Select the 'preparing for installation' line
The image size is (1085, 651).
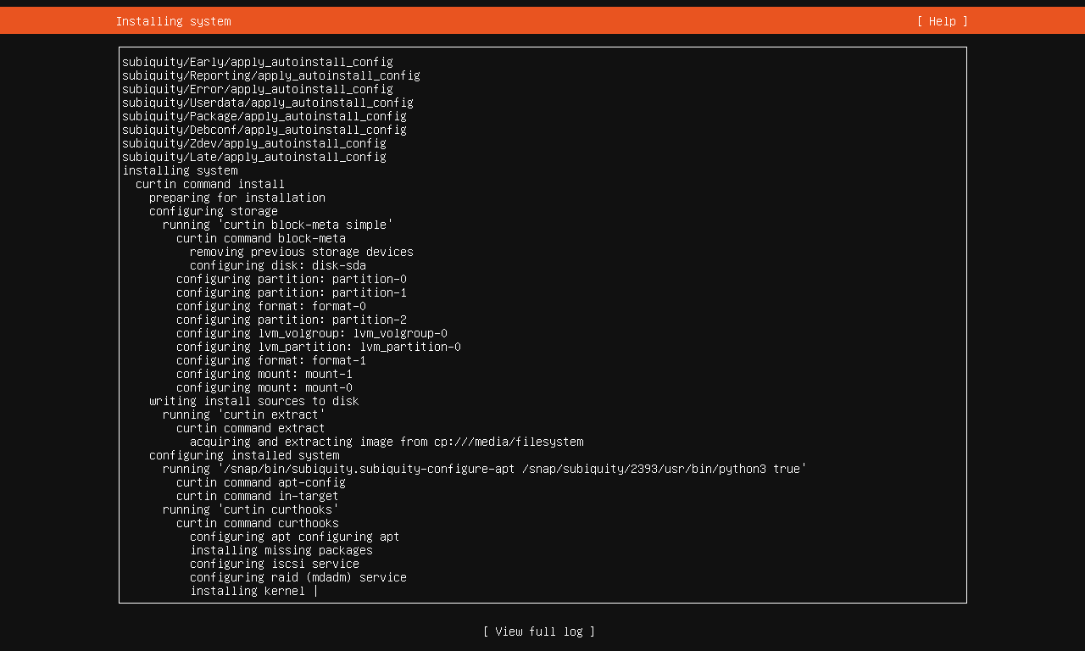(x=236, y=198)
